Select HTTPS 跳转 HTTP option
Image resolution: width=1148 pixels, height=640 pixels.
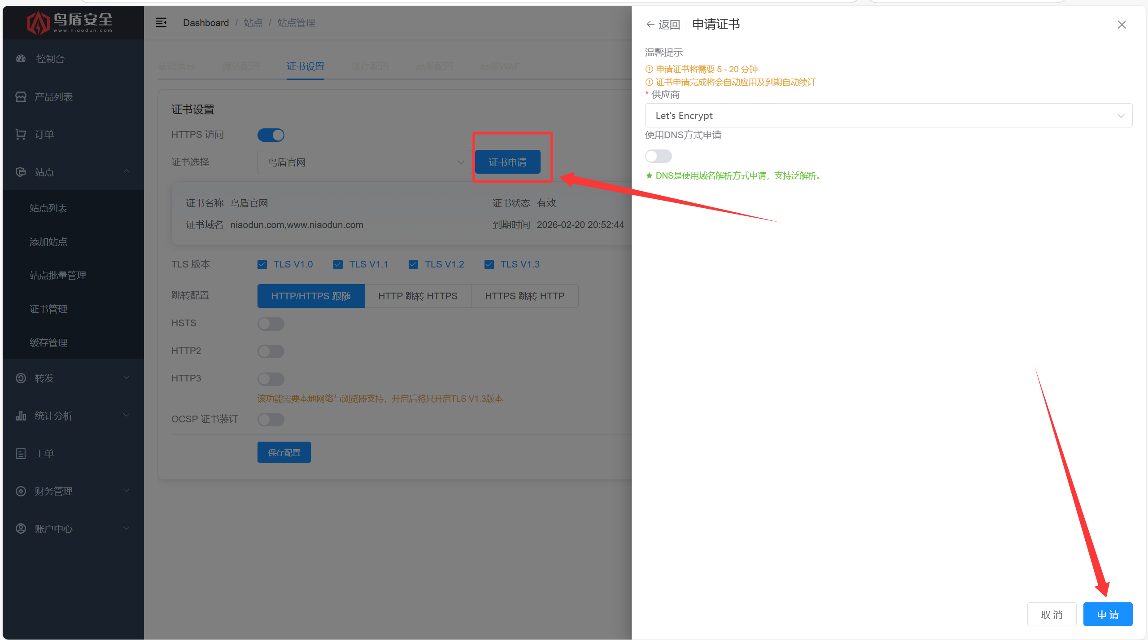(525, 296)
